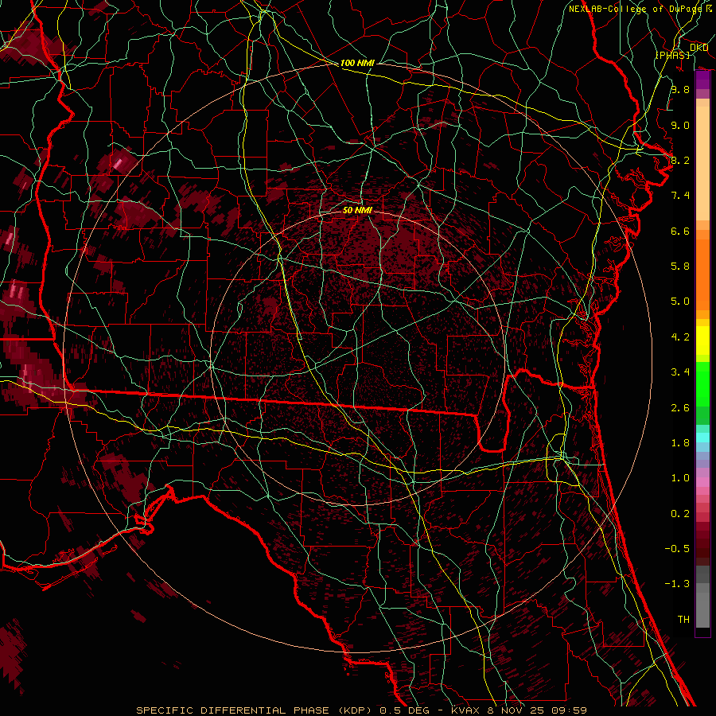This screenshot has height=716, width=716.
Task: Click the KVAX timestamp in bottom caption
Action: 519,710
